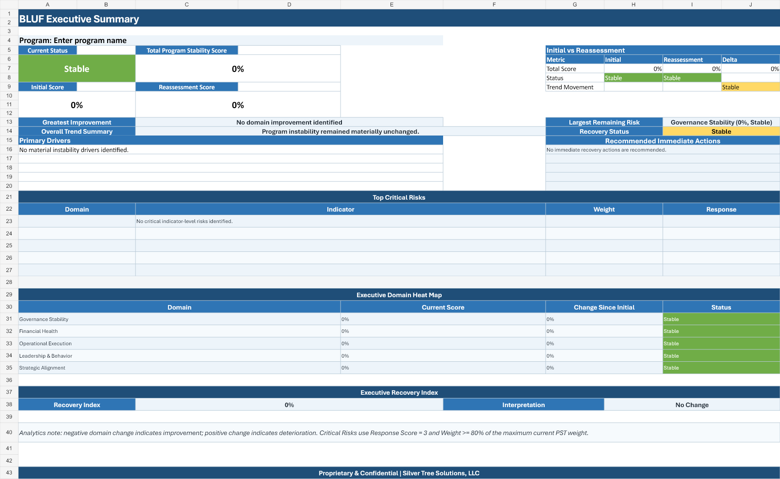
Task: Select the Response column header
Action: click(721, 209)
